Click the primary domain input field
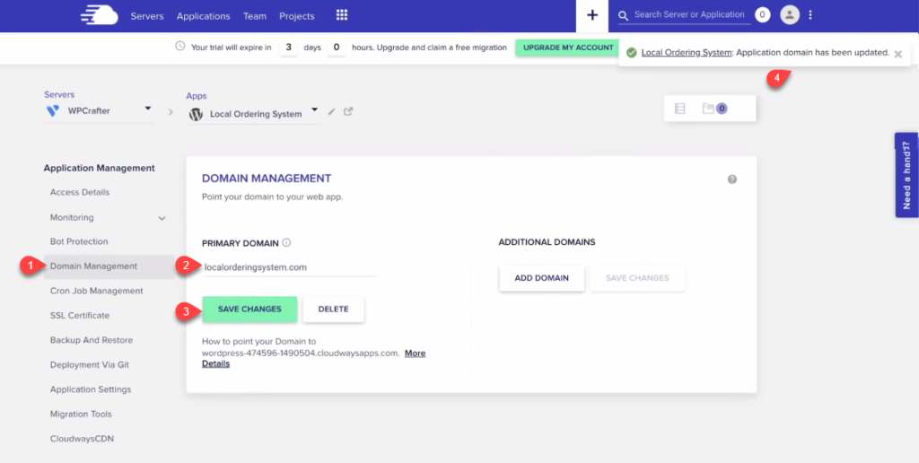Viewport: 919px width, 463px height. point(290,267)
